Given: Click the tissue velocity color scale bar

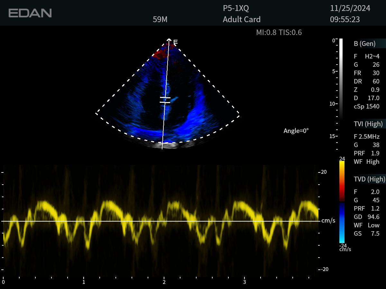Looking at the screenshot, I should tap(342, 202).
